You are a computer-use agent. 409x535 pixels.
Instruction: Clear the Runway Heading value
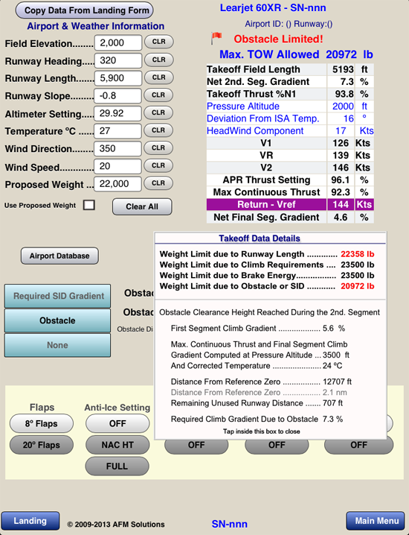pyautogui.click(x=158, y=60)
